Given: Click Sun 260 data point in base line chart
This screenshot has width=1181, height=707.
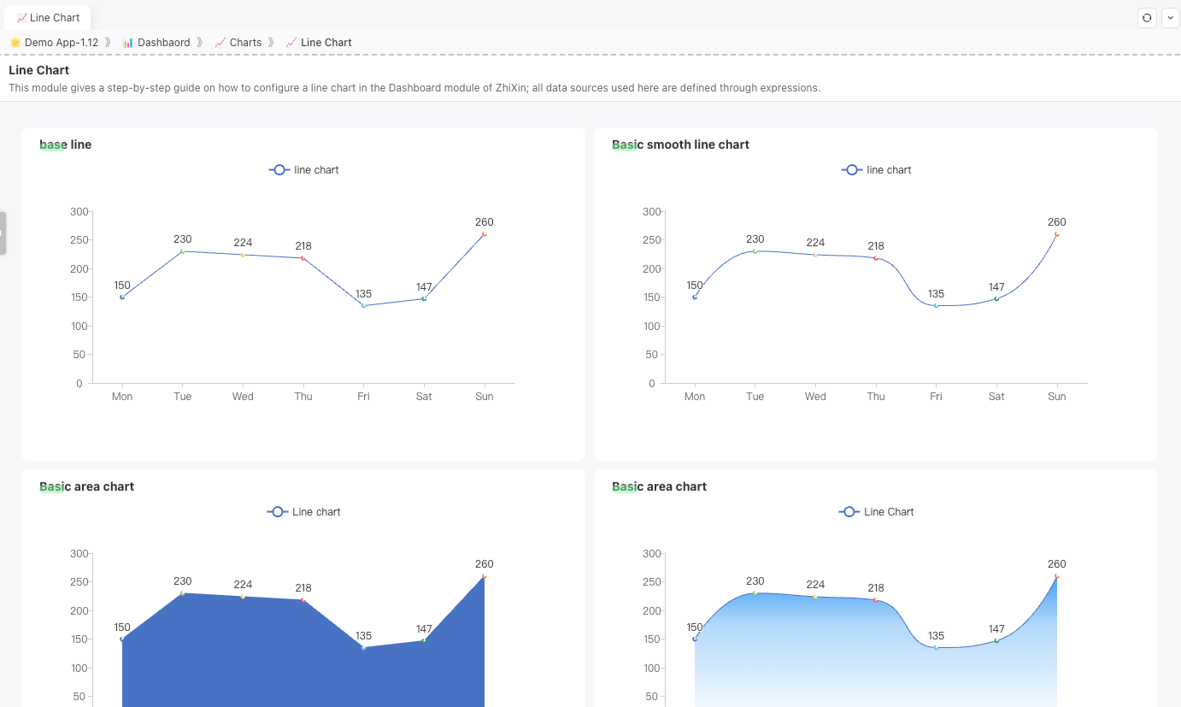Looking at the screenshot, I should (x=484, y=234).
